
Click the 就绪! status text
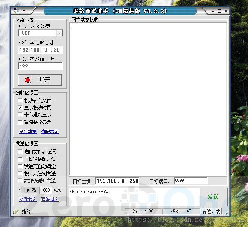click(27, 212)
